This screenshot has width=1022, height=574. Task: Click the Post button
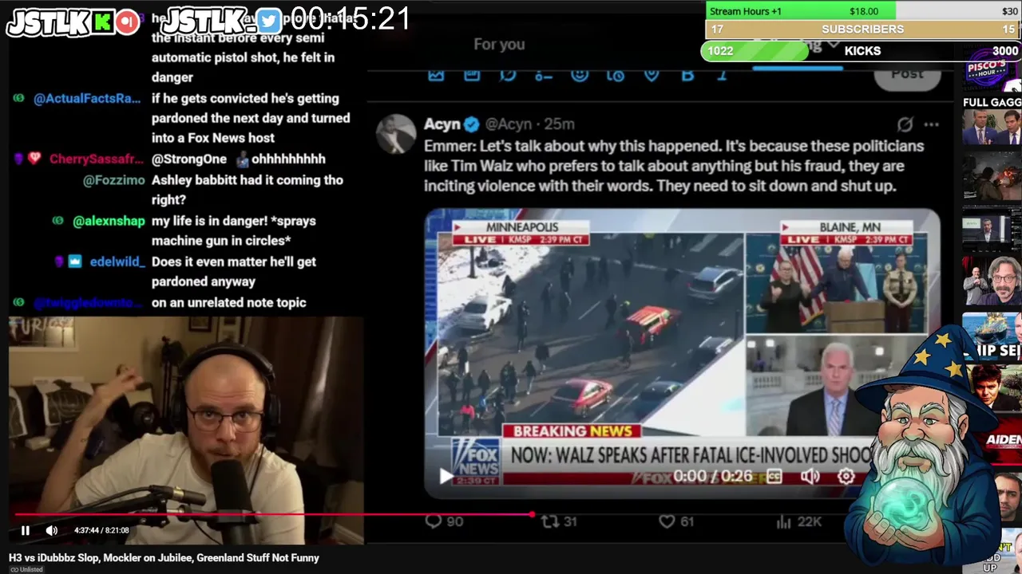coord(907,75)
